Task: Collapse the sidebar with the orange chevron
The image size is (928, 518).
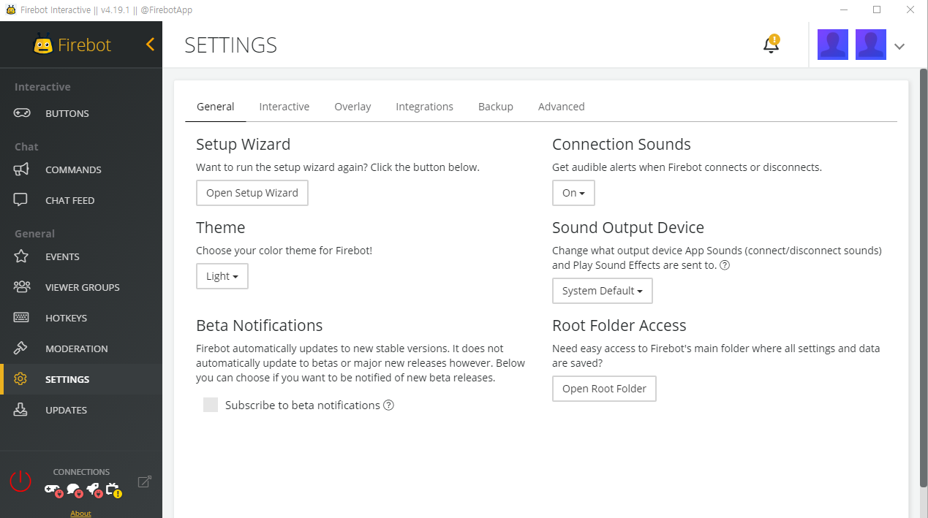Action: [150, 45]
